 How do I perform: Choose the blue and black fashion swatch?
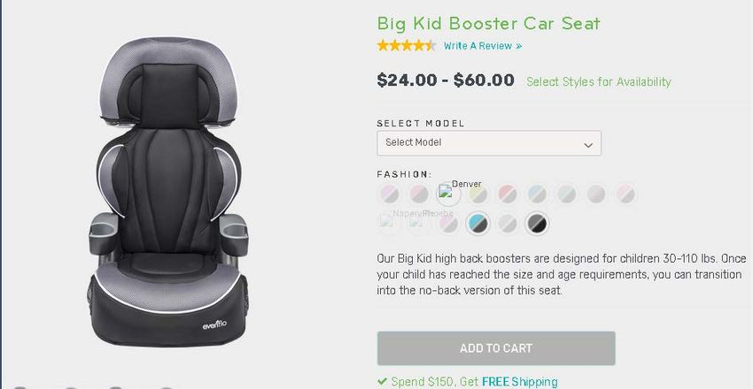coord(477,224)
